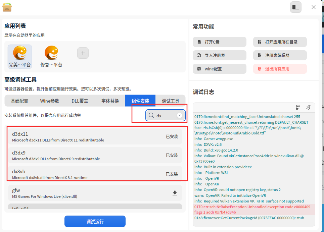
Task: Click 导入注册表 button
Action: 220,55
